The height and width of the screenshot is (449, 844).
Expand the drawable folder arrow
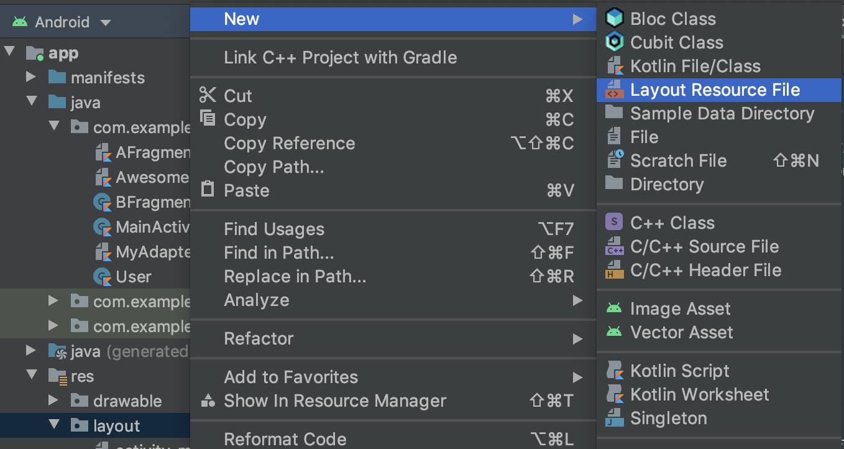[53, 400]
